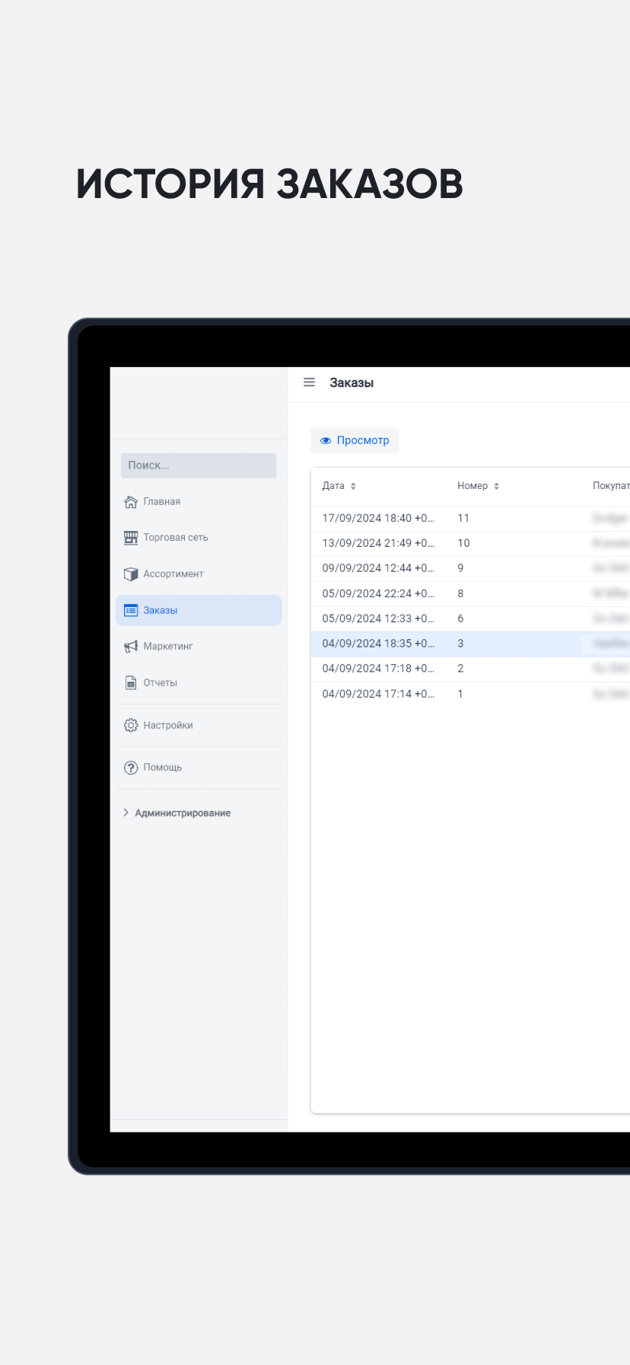Click the home icon for Главная
Image resolution: width=630 pixels, height=1365 pixels.
tap(131, 501)
